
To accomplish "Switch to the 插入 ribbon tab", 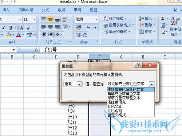I will [x=6, y=10].
